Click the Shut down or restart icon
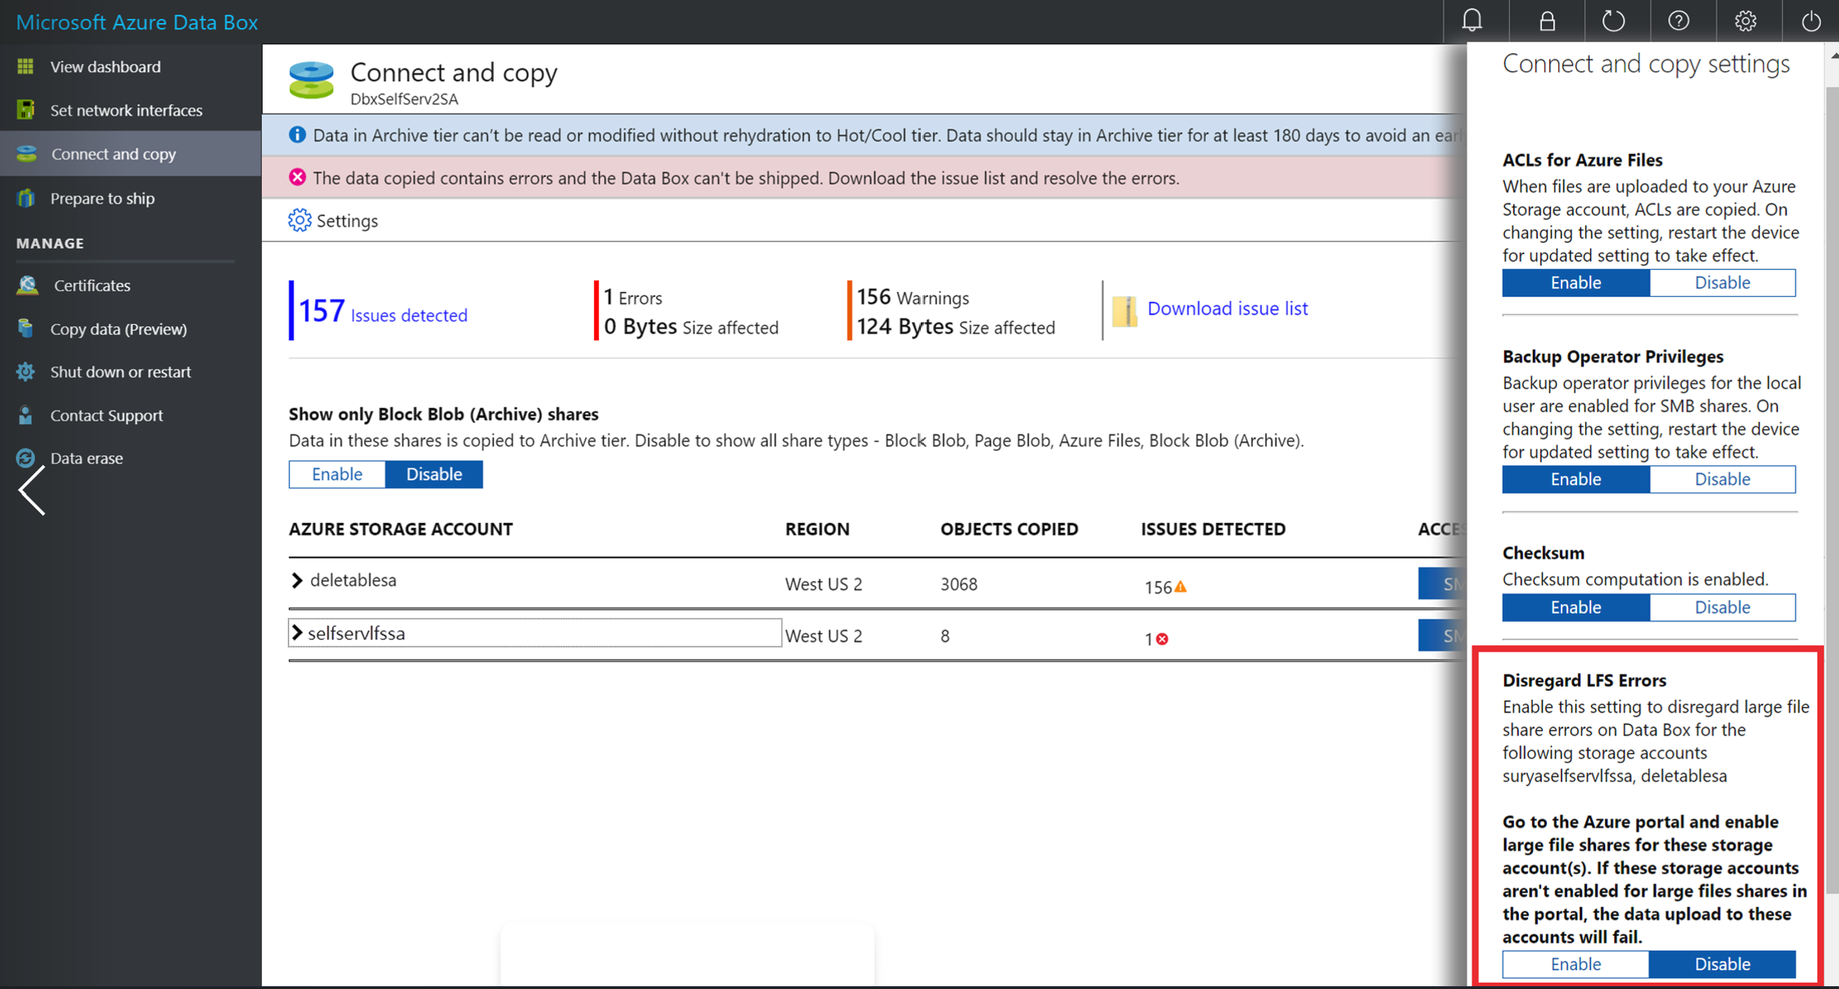1839x989 pixels. pyautogui.click(x=26, y=372)
